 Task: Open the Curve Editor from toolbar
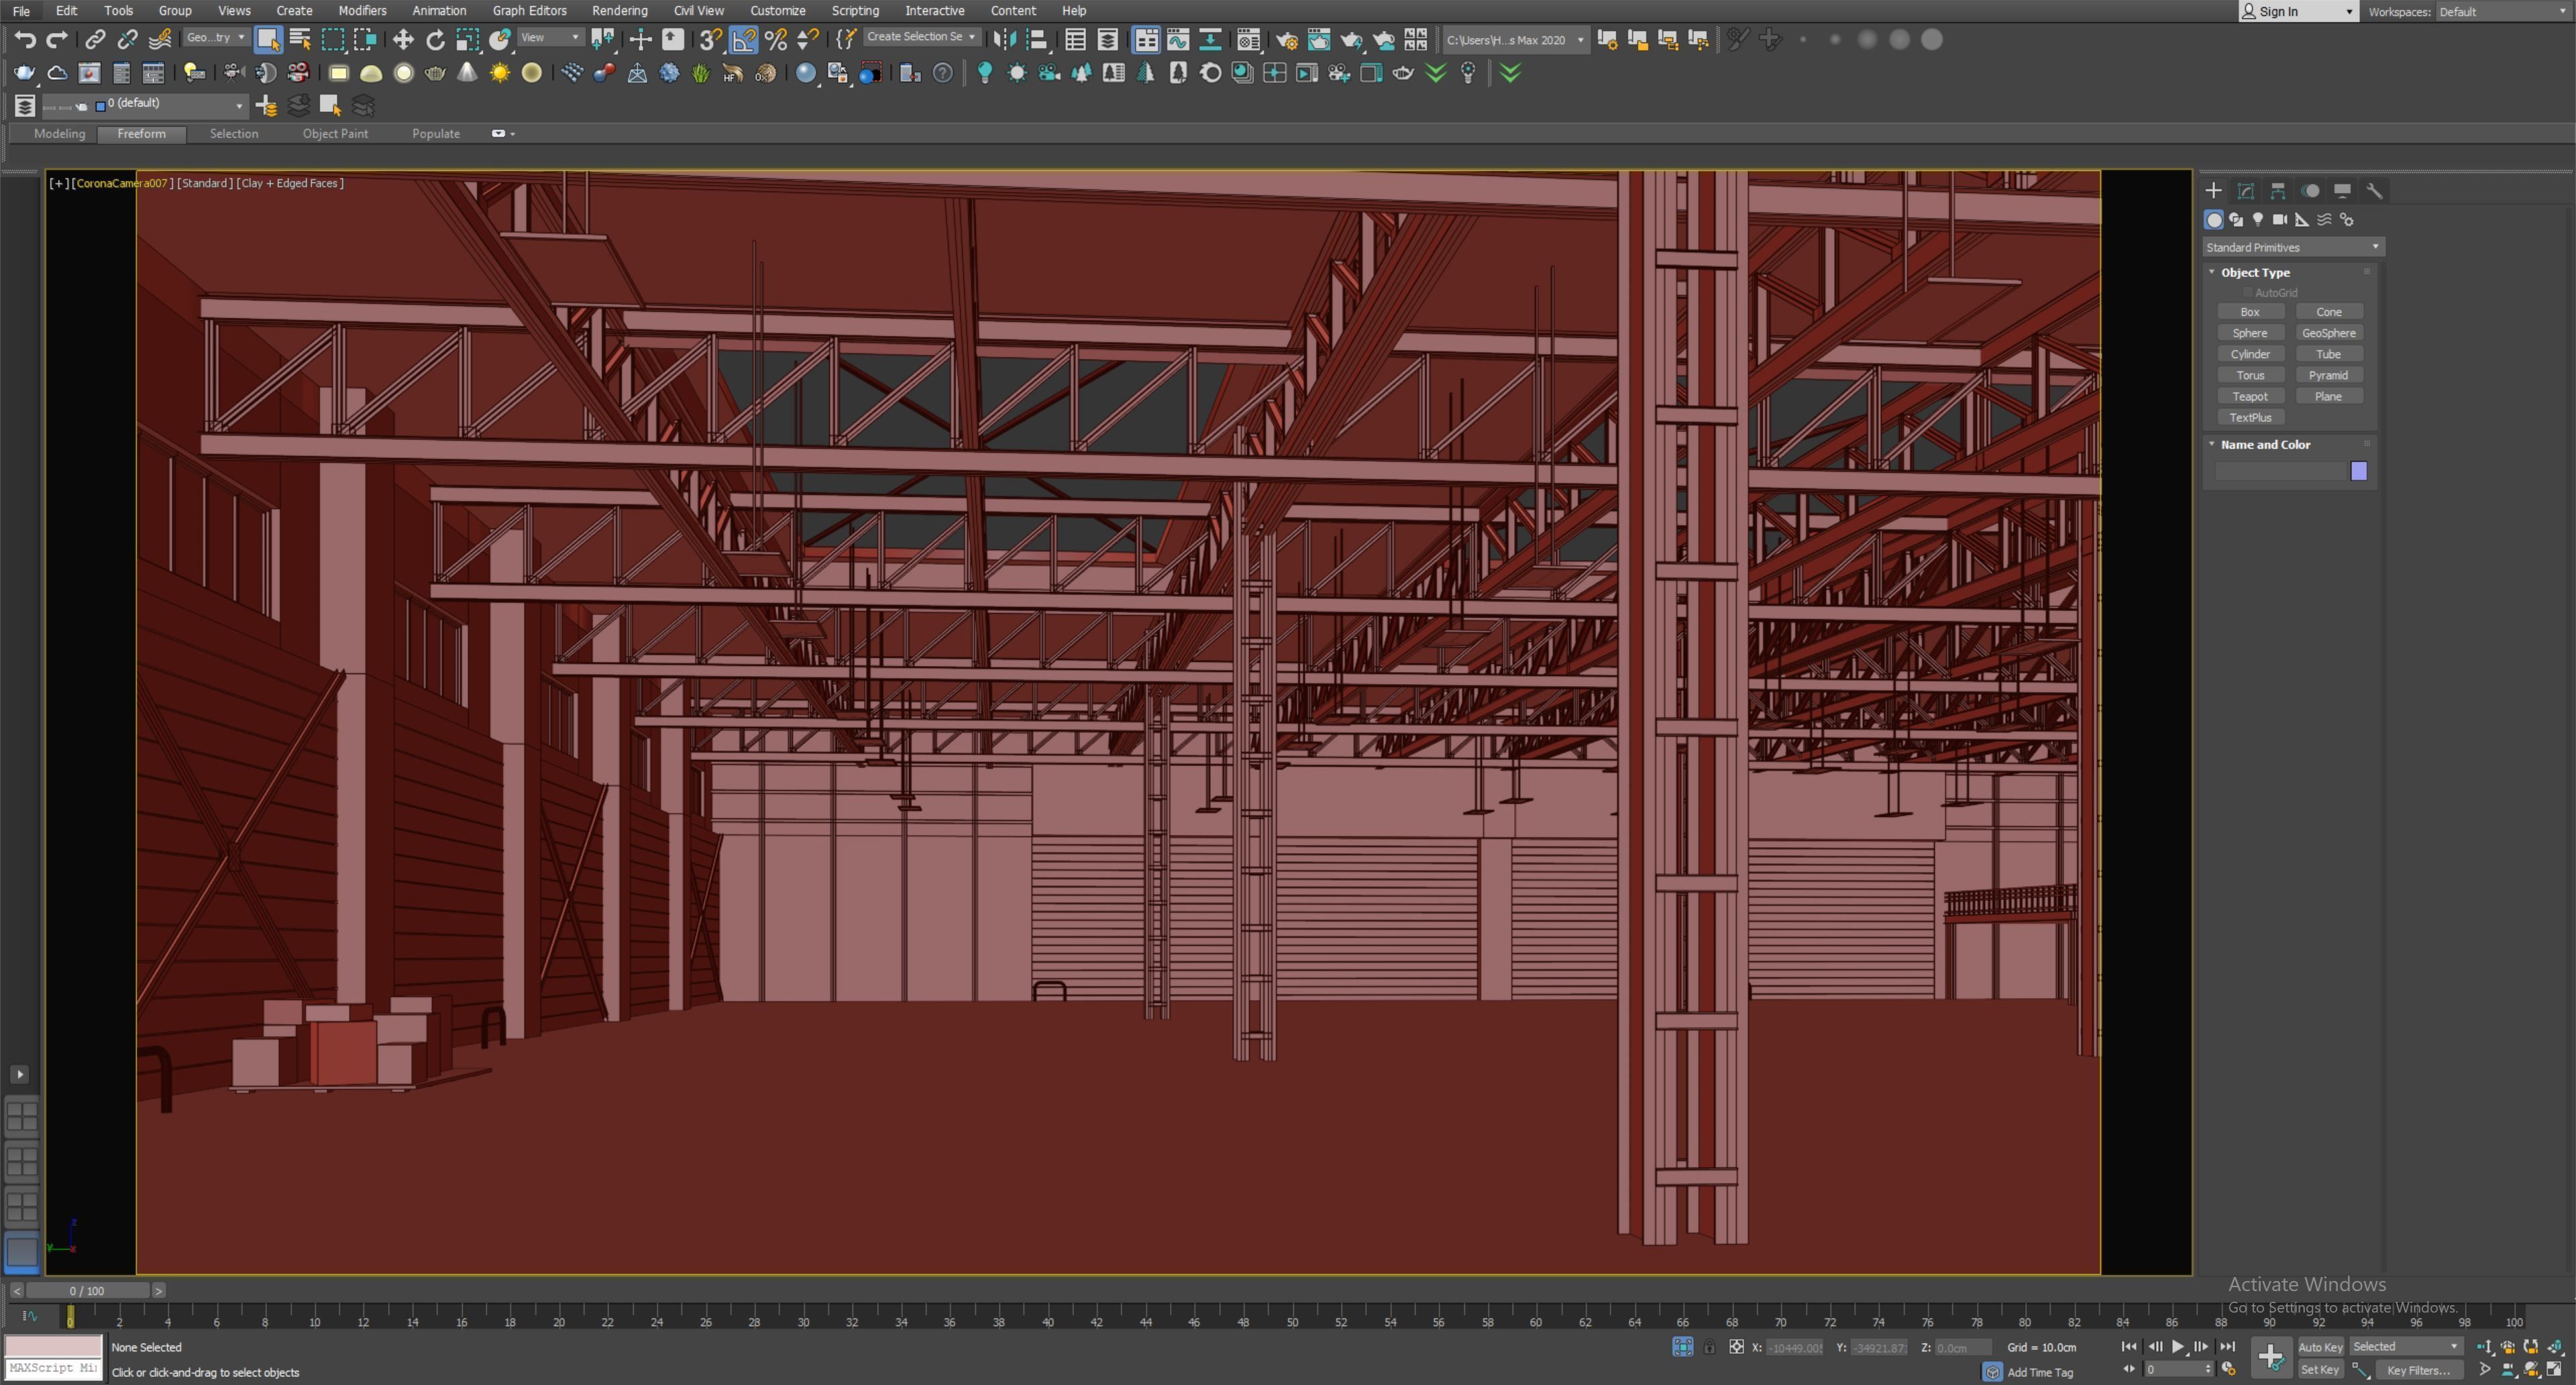coord(1178,40)
